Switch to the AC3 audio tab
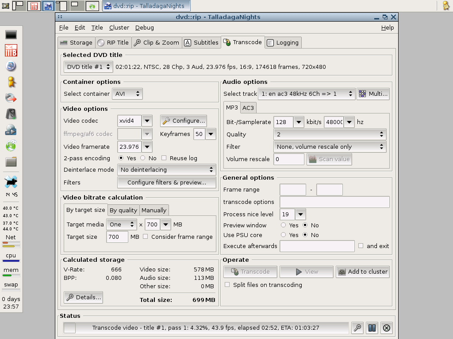Image resolution: width=453 pixels, height=339 pixels. 248,108
